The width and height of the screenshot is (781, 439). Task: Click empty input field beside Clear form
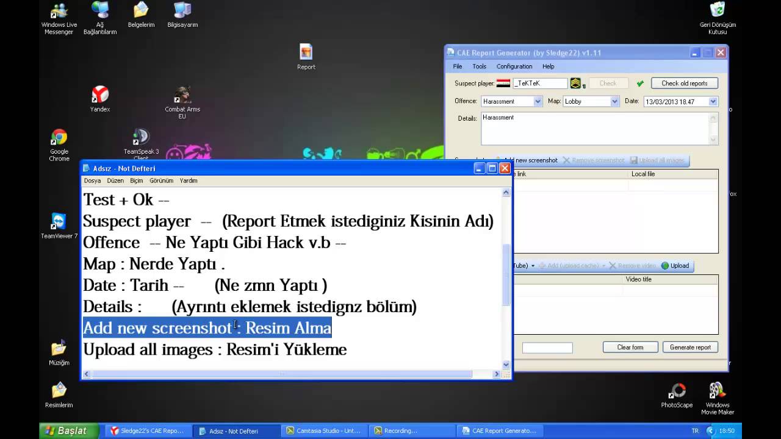tap(547, 348)
